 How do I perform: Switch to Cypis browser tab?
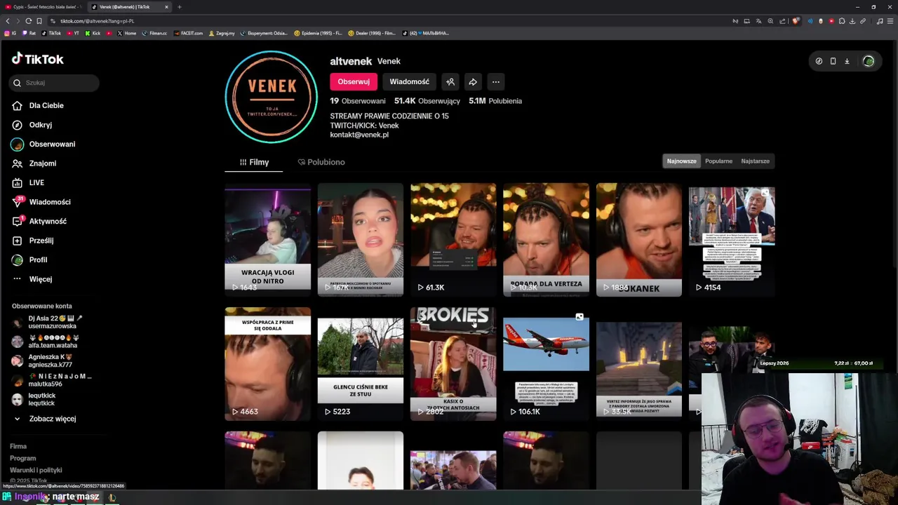43,7
